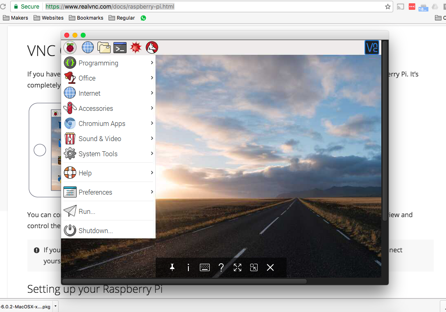Open the File Manager folders icon

(104, 48)
